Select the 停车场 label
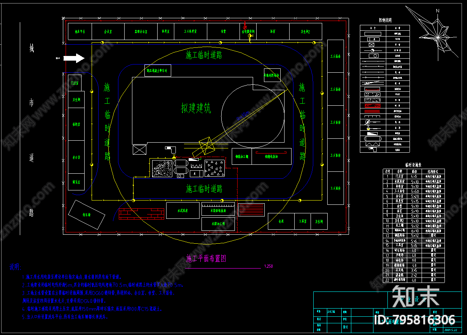467x335 pixels. (x=86, y=215)
